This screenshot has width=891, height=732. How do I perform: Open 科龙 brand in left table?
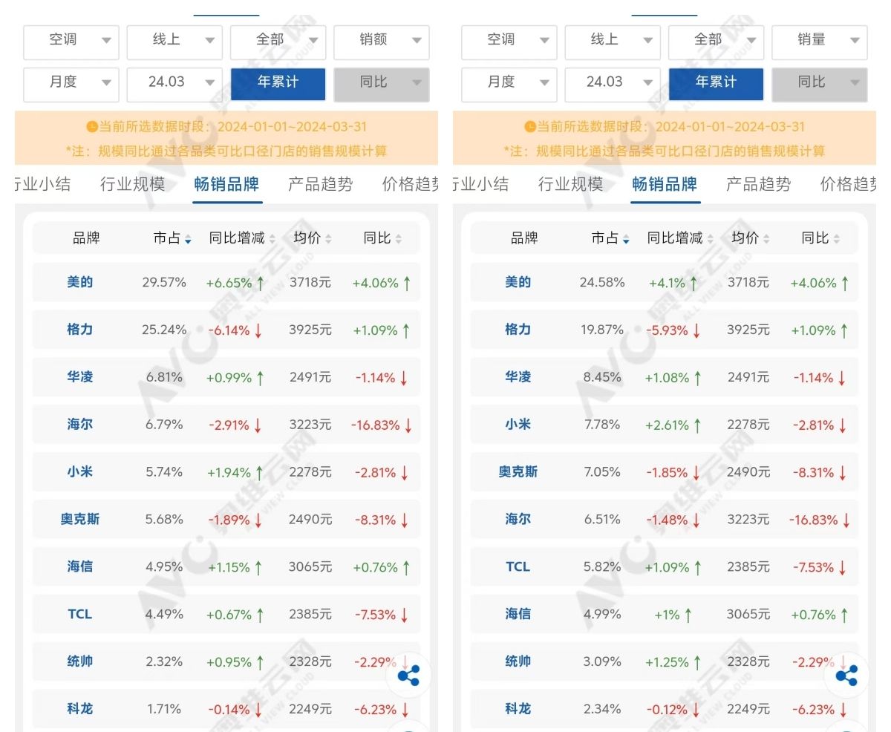[80, 709]
